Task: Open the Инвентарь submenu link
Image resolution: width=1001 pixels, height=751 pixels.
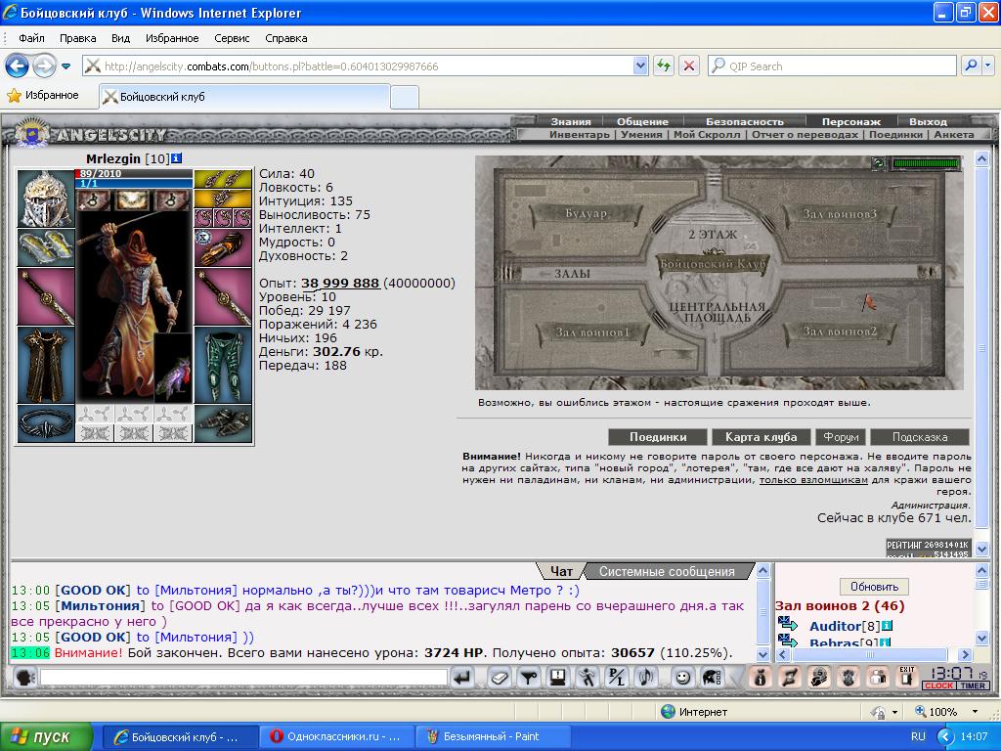Action: pos(579,135)
